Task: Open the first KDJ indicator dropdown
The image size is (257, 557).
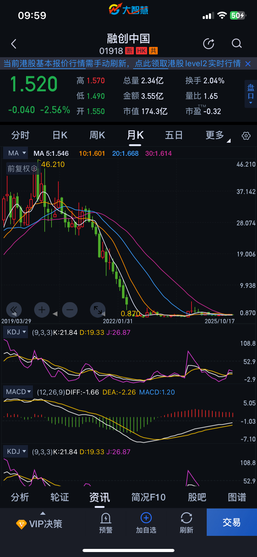Action: pyautogui.click(x=16, y=332)
